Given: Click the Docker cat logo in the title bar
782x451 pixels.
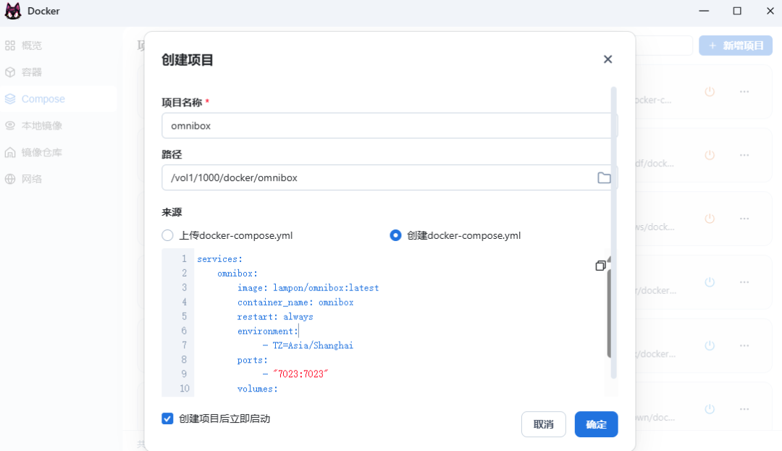Looking at the screenshot, I should point(12,11).
